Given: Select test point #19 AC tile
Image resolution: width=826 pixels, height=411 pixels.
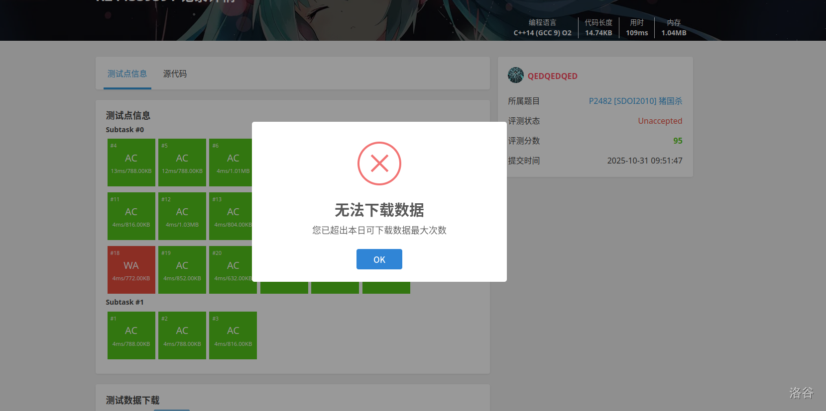Looking at the screenshot, I should [x=182, y=270].
